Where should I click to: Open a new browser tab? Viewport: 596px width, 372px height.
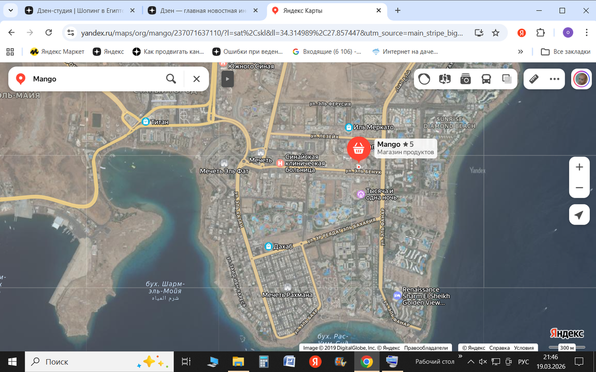(397, 10)
